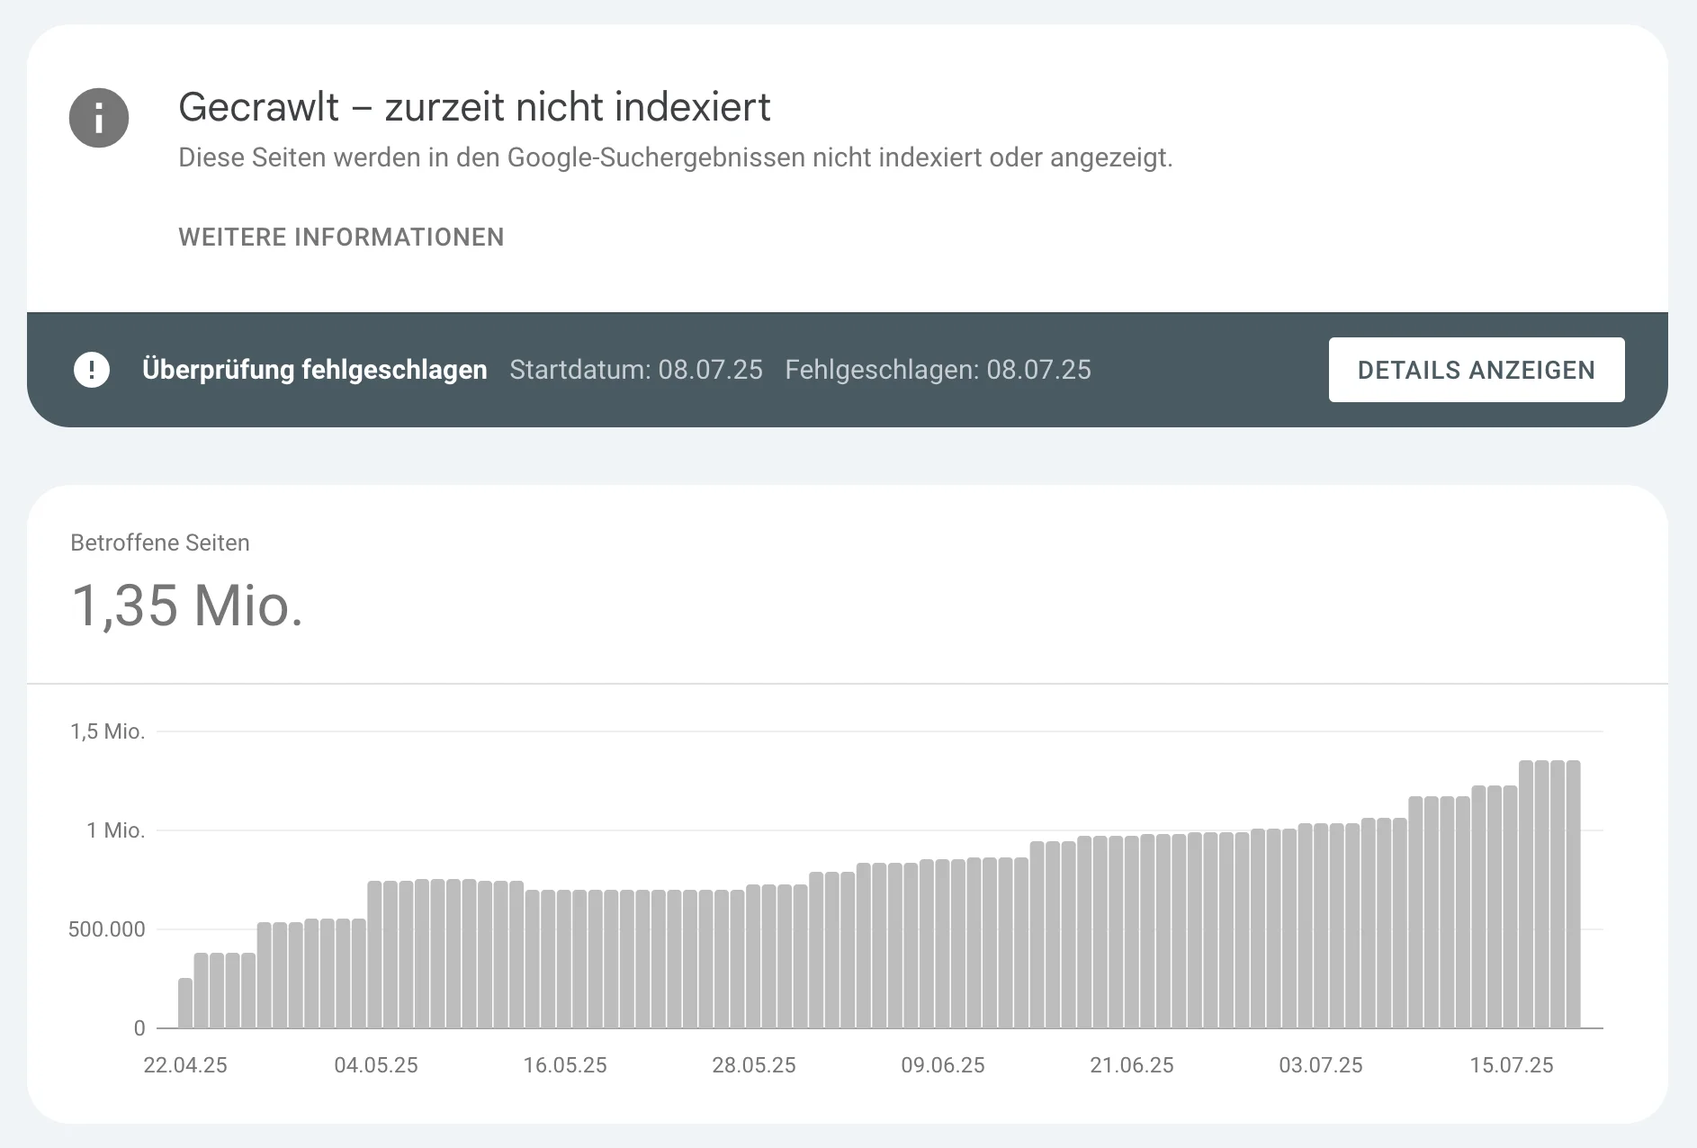
Task: Click the '16.05.25' date label
Action: click(x=565, y=1065)
